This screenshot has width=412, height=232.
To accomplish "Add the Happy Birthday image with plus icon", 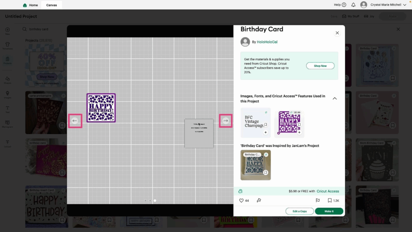I will click(299, 132).
